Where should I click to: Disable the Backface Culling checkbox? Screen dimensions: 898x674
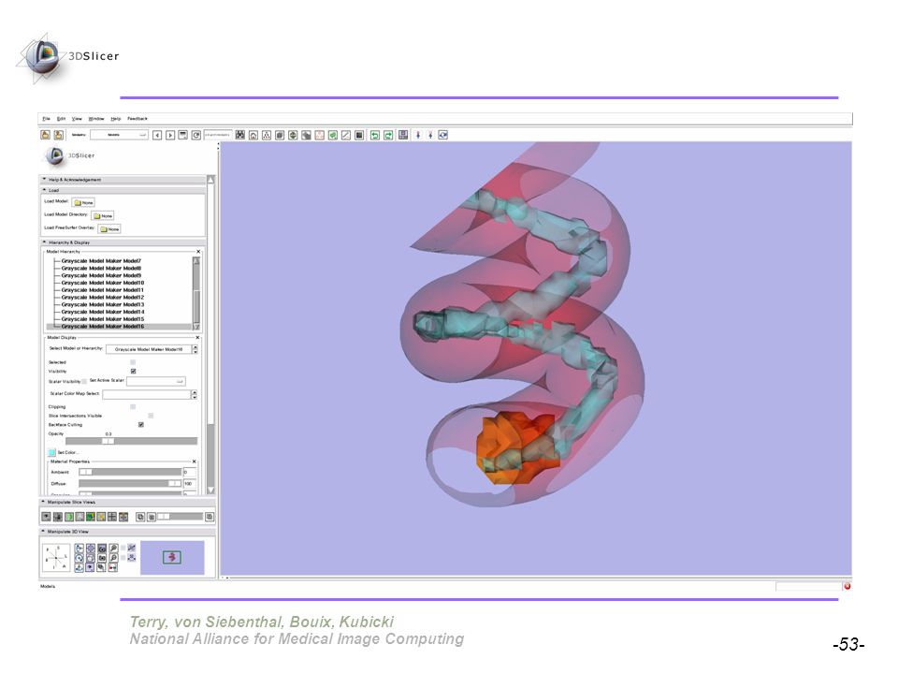coord(141,425)
